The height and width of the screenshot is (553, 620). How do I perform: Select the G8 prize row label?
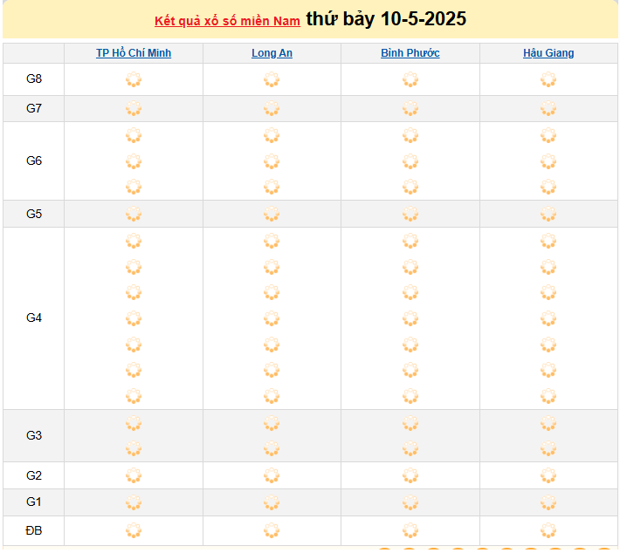click(x=34, y=79)
